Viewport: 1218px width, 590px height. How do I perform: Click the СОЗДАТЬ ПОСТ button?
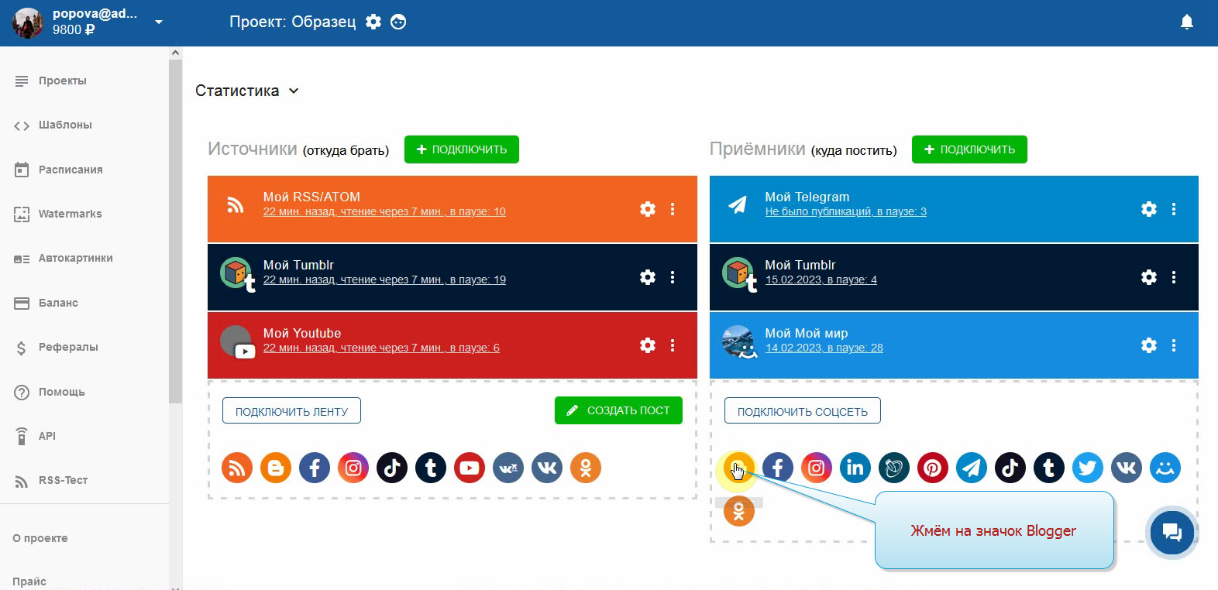click(618, 410)
